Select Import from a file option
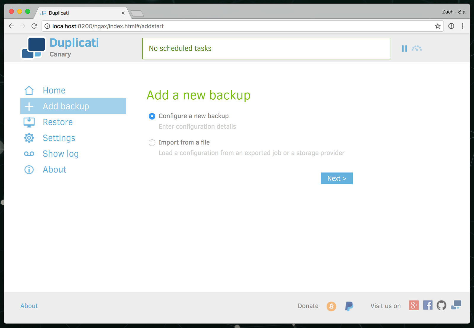474x328 pixels. tap(152, 143)
